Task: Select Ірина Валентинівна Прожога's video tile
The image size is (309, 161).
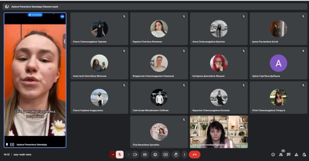Action: tap(219, 132)
